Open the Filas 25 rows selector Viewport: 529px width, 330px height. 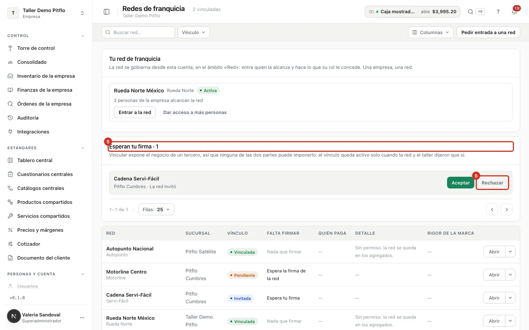point(156,209)
